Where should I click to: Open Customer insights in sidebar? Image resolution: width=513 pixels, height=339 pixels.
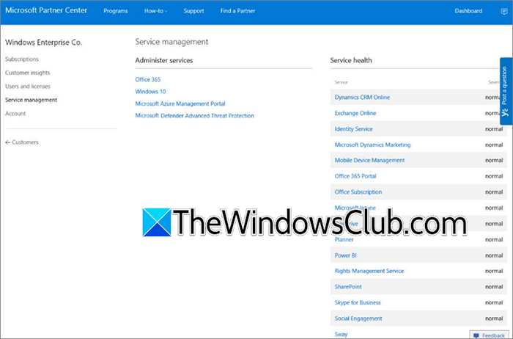(28, 73)
